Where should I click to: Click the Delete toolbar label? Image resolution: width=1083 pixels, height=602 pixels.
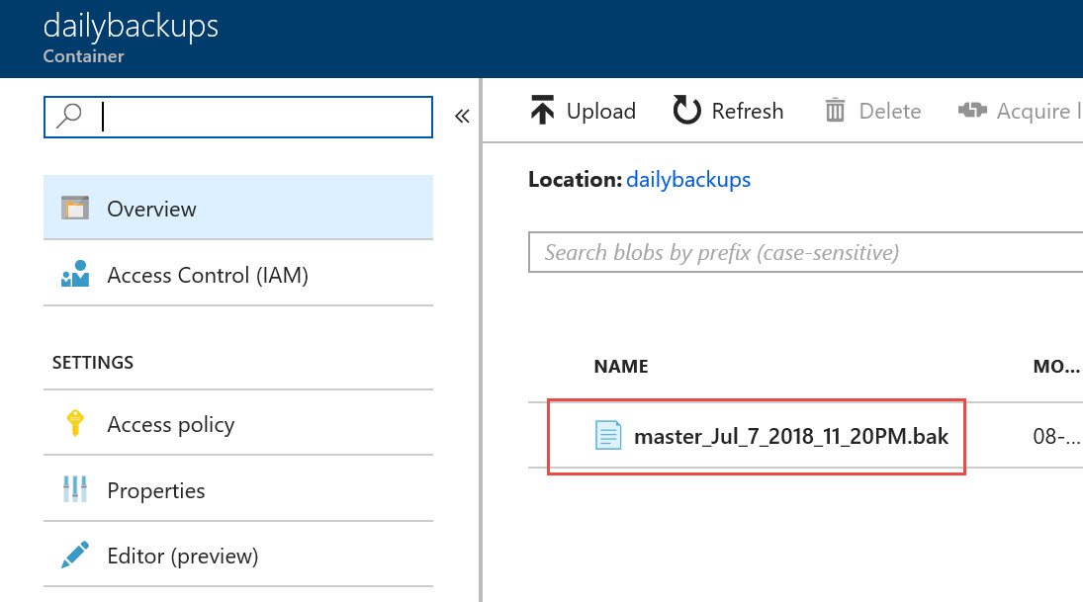click(x=889, y=111)
